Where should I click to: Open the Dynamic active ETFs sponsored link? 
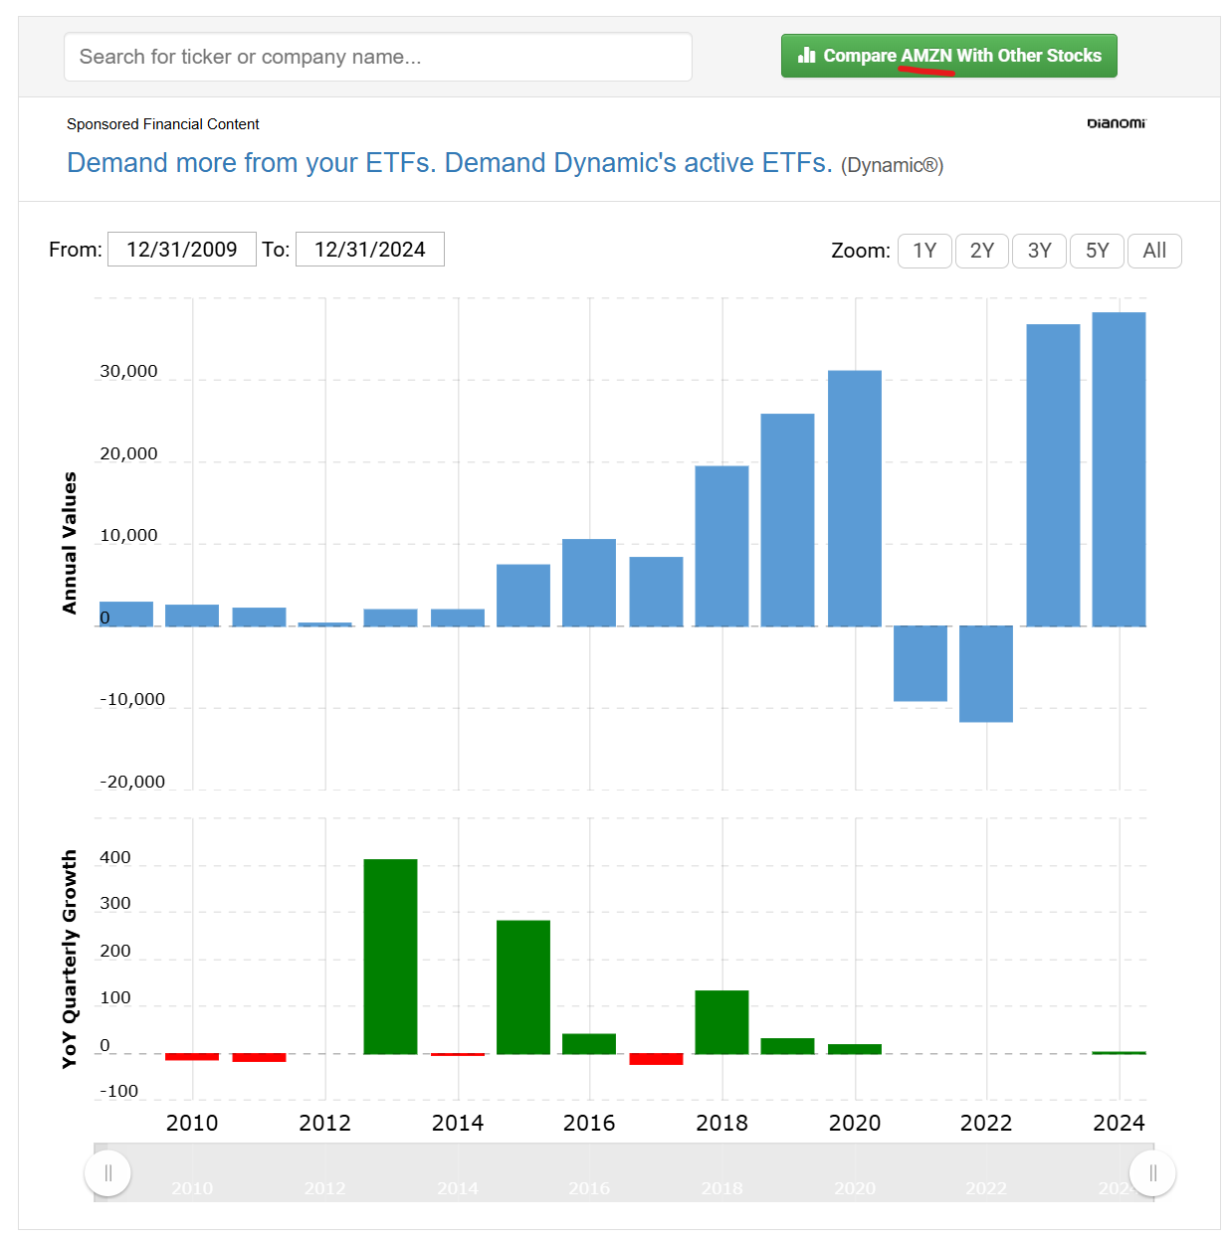(x=449, y=163)
